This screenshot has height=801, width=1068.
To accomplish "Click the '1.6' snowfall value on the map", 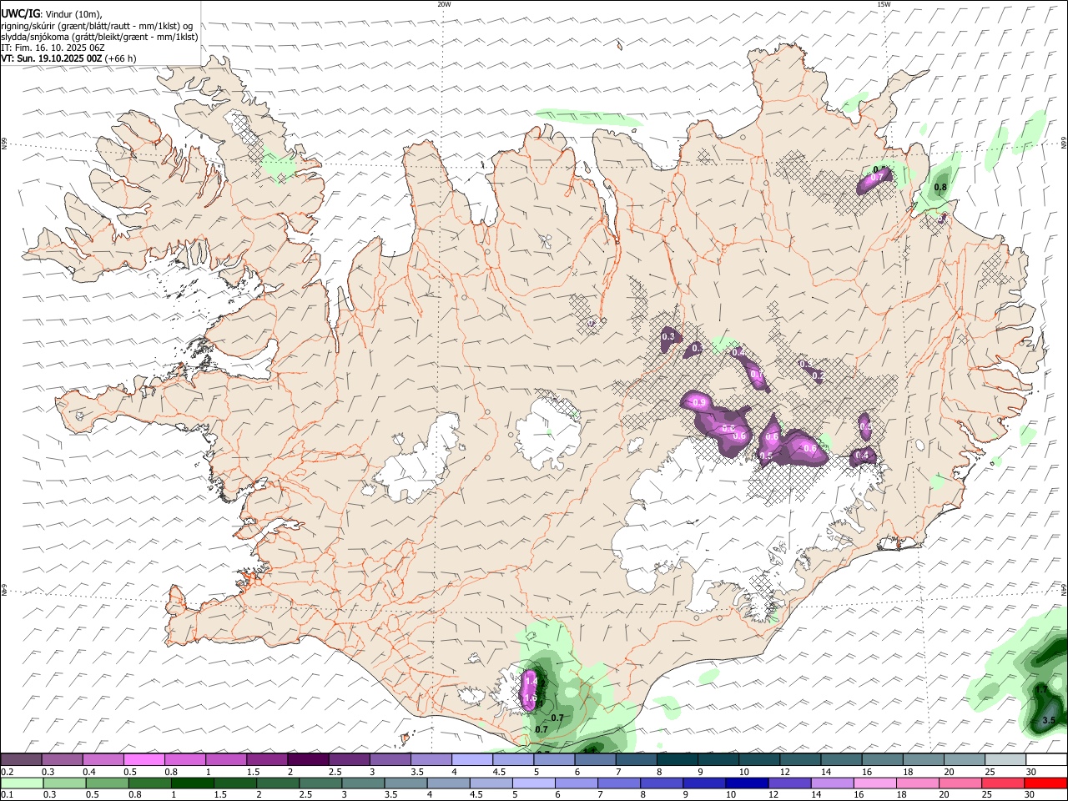I will click(530, 698).
